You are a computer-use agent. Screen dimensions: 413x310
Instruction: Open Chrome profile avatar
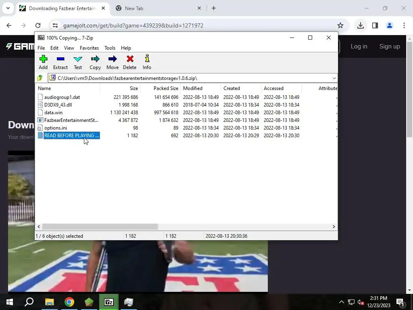pos(390,25)
